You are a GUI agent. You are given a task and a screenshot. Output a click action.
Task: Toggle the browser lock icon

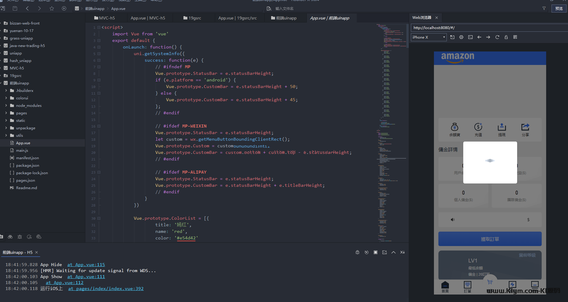point(506,37)
